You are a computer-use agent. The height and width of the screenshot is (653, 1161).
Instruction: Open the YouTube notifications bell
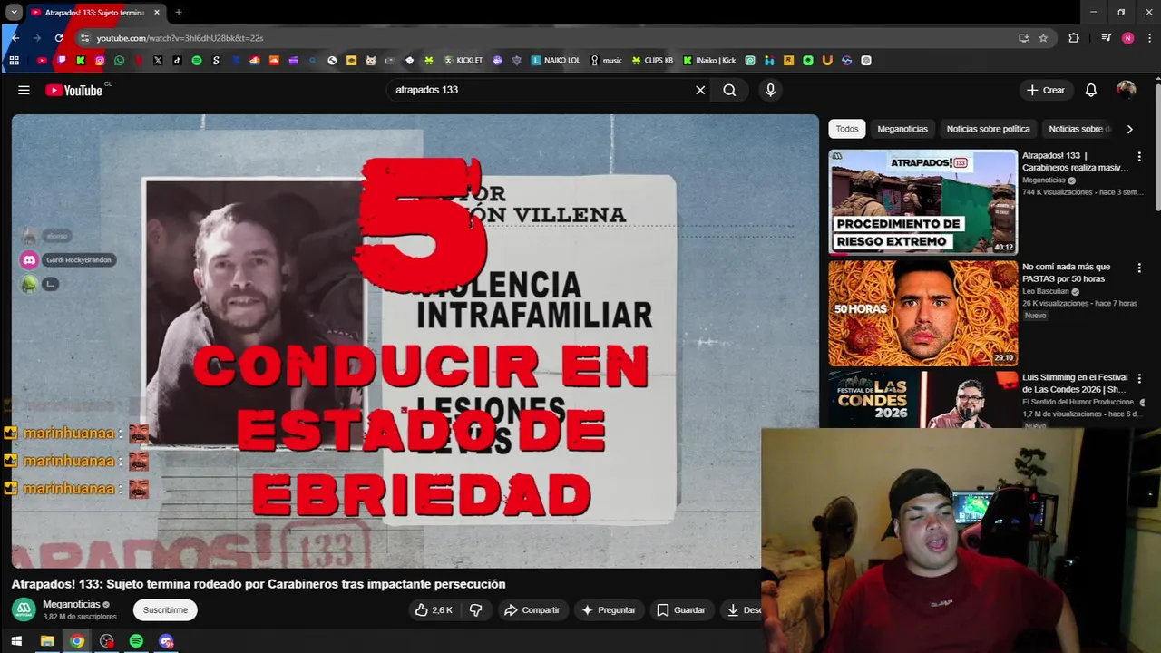[x=1091, y=90]
